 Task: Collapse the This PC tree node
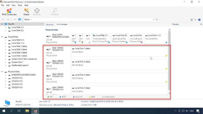point(2,24)
